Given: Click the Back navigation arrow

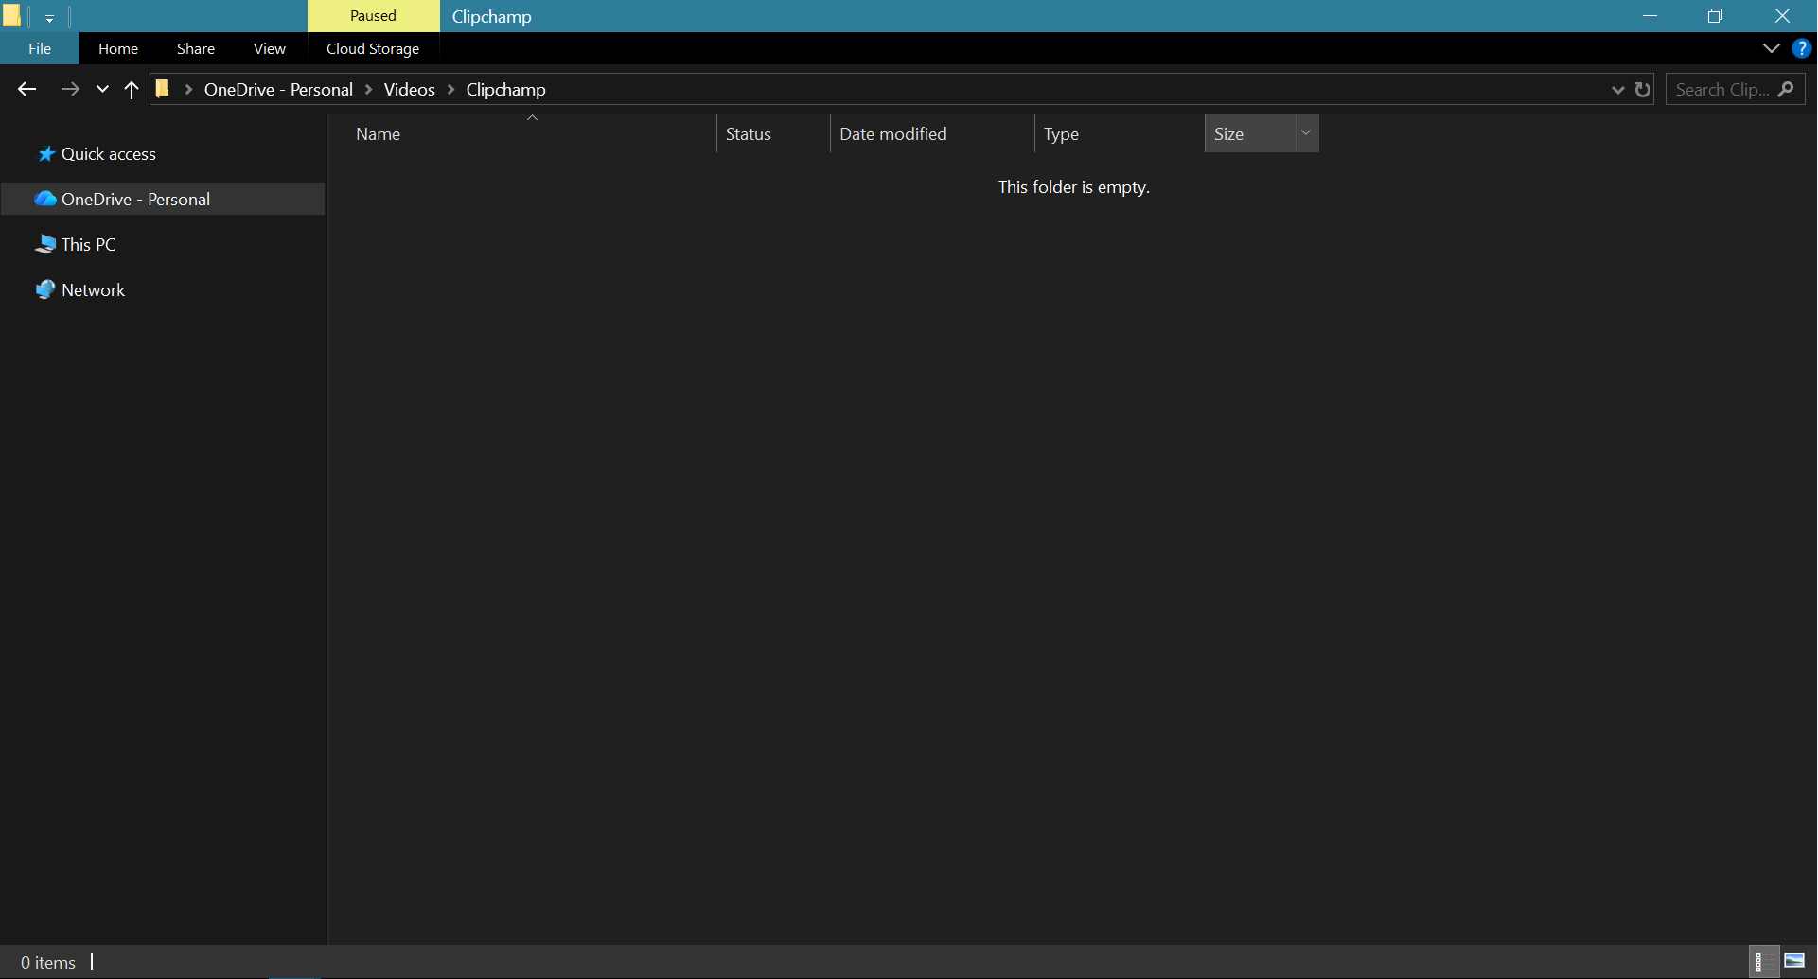Looking at the screenshot, I should click(x=26, y=89).
